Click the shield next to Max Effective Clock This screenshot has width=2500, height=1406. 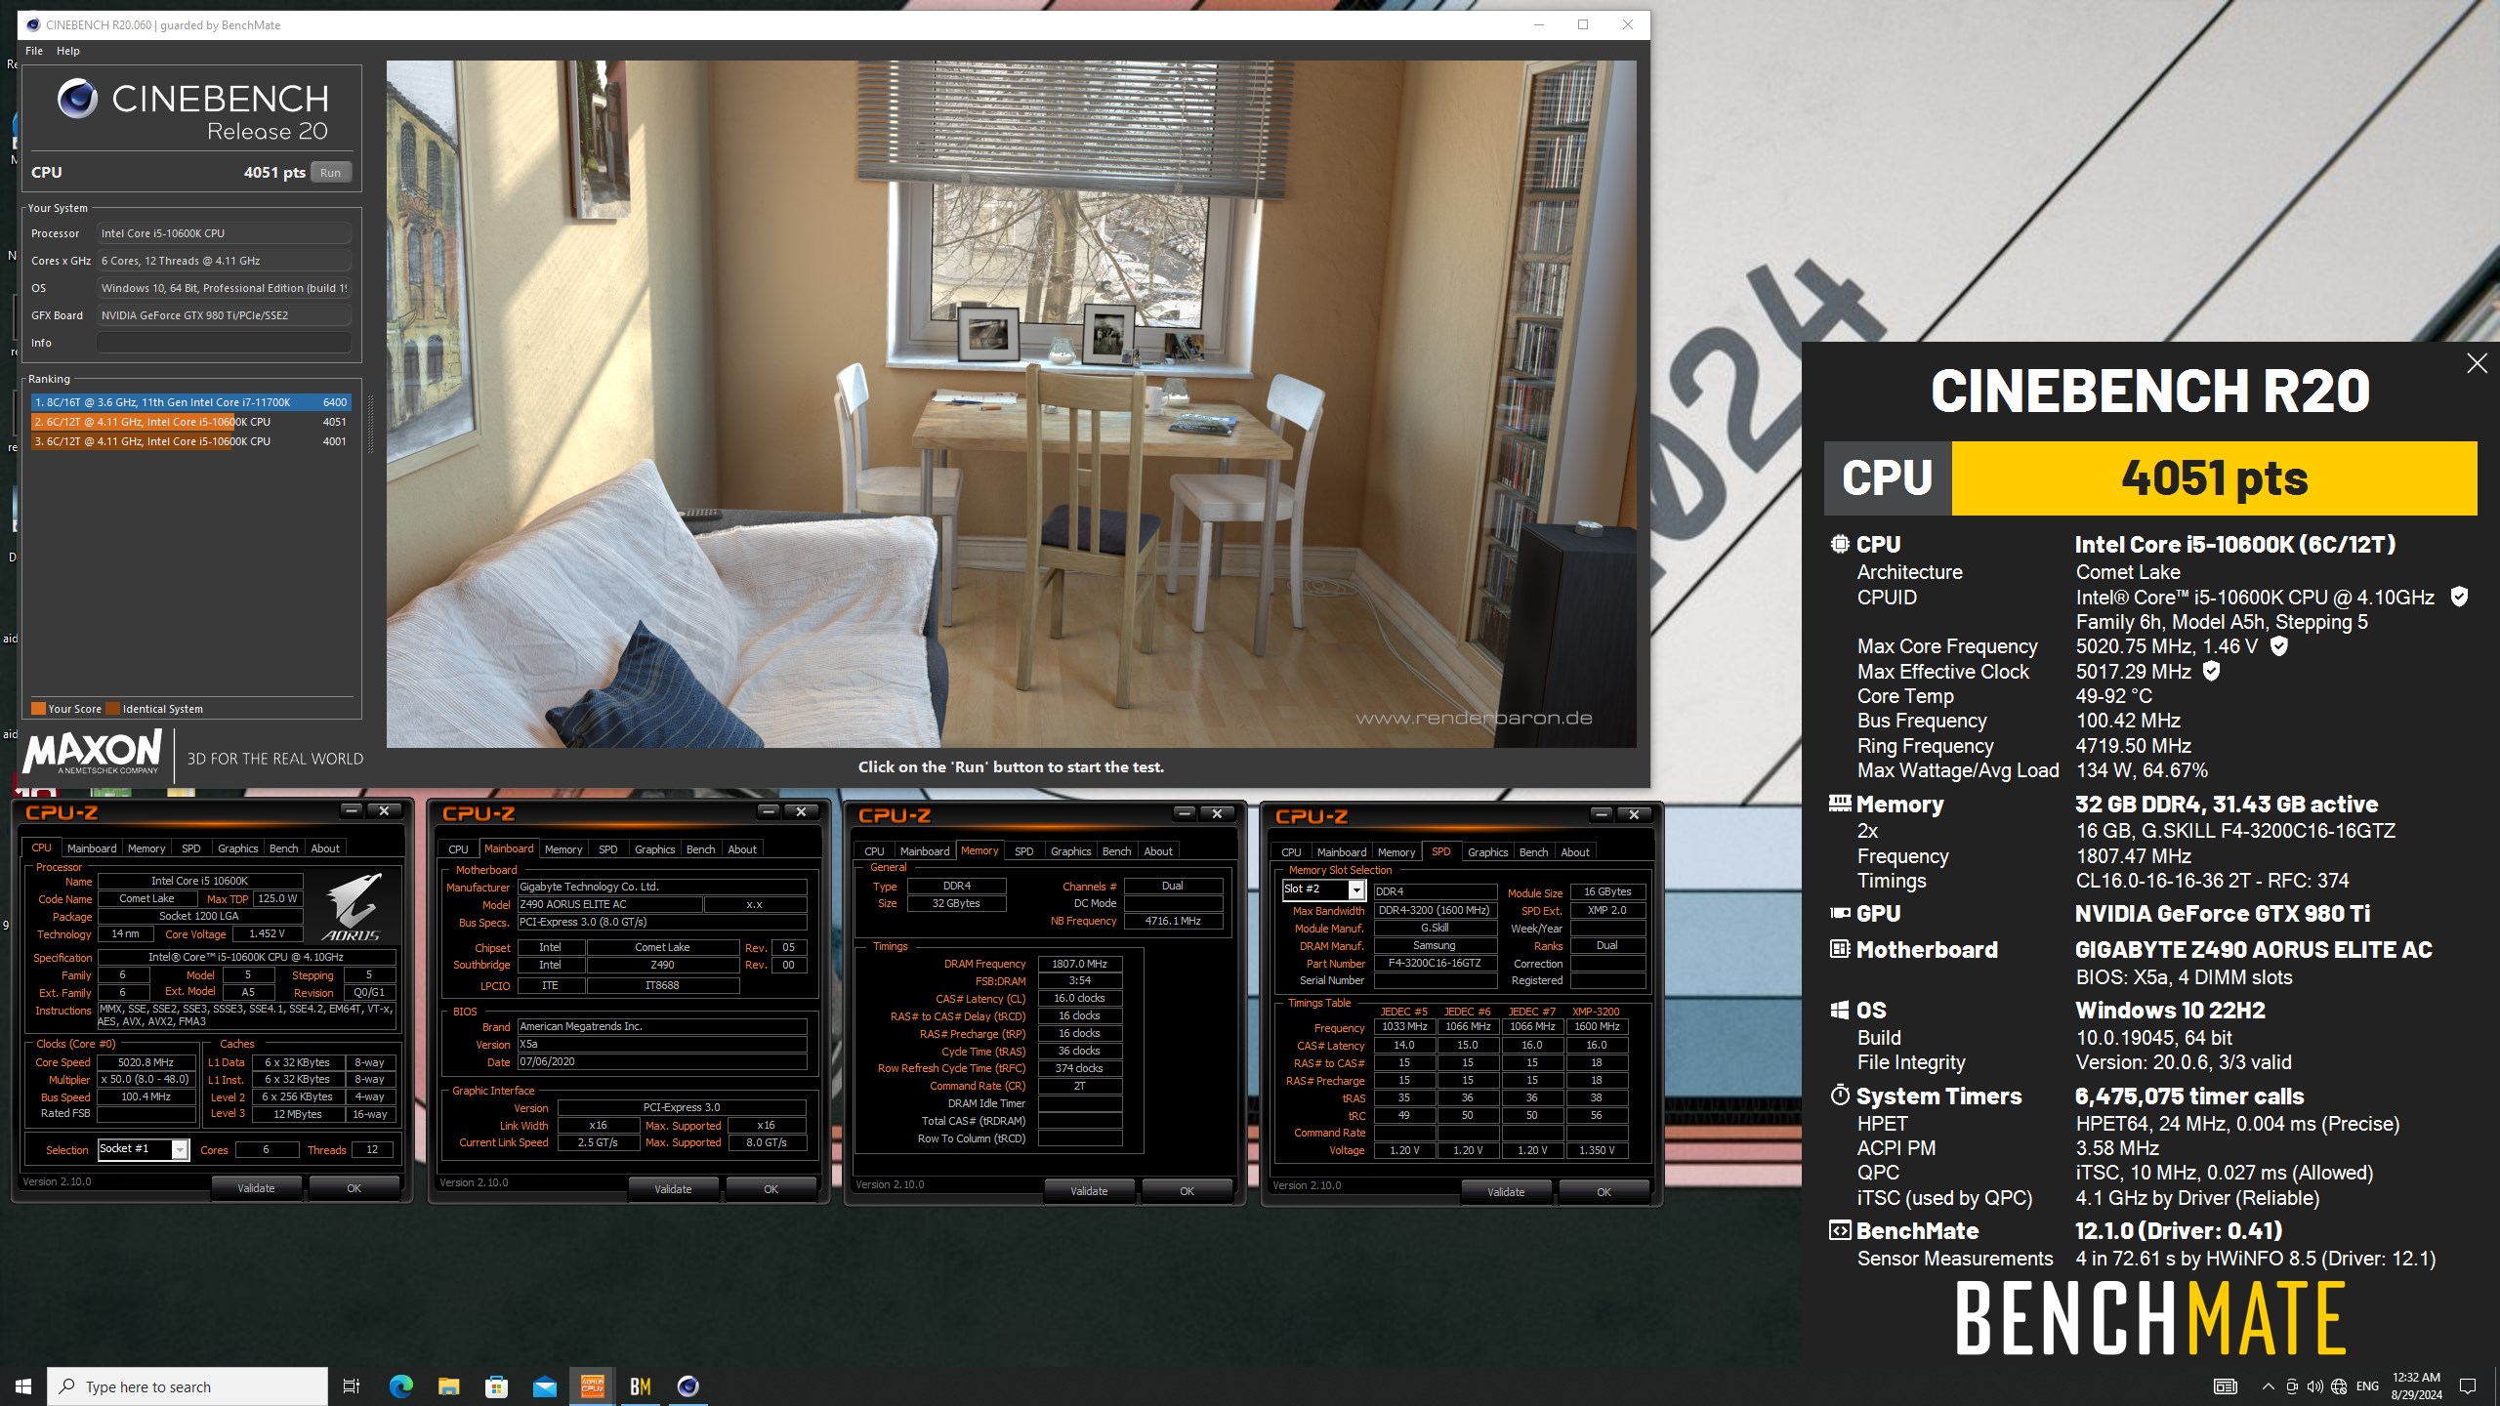2212,671
